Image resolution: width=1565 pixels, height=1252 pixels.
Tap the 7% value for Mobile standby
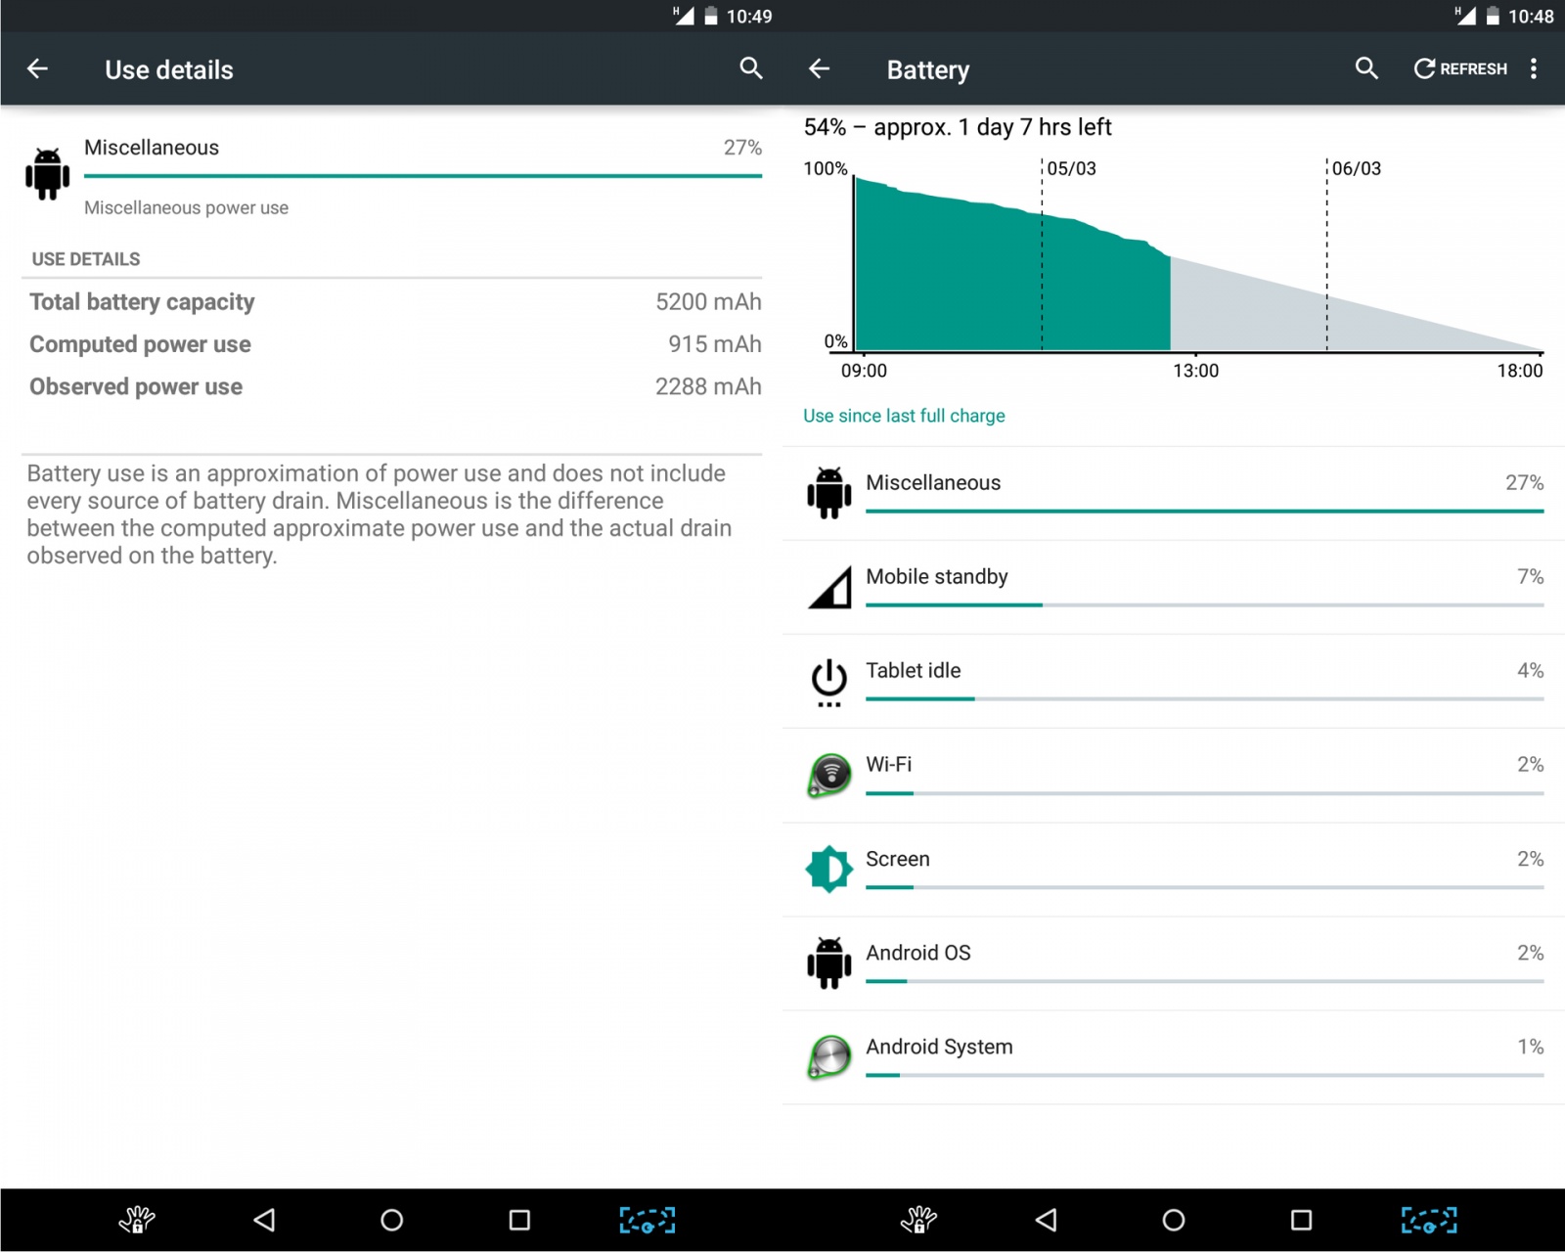pos(1531,577)
